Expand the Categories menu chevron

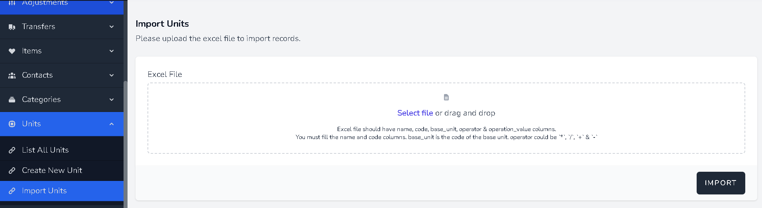coord(112,100)
